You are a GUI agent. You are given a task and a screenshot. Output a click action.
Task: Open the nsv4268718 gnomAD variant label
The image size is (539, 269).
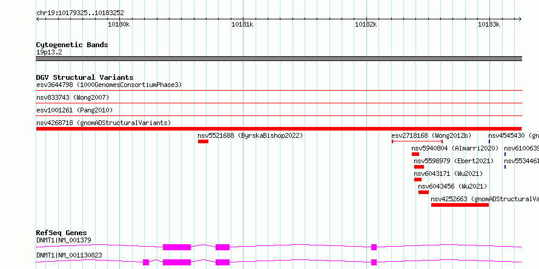[104, 123]
